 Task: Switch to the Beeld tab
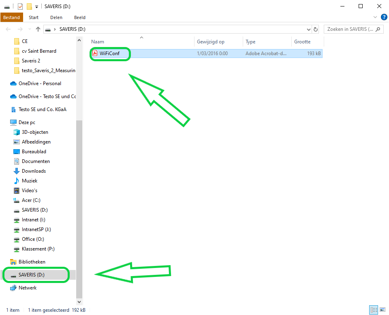point(80,17)
